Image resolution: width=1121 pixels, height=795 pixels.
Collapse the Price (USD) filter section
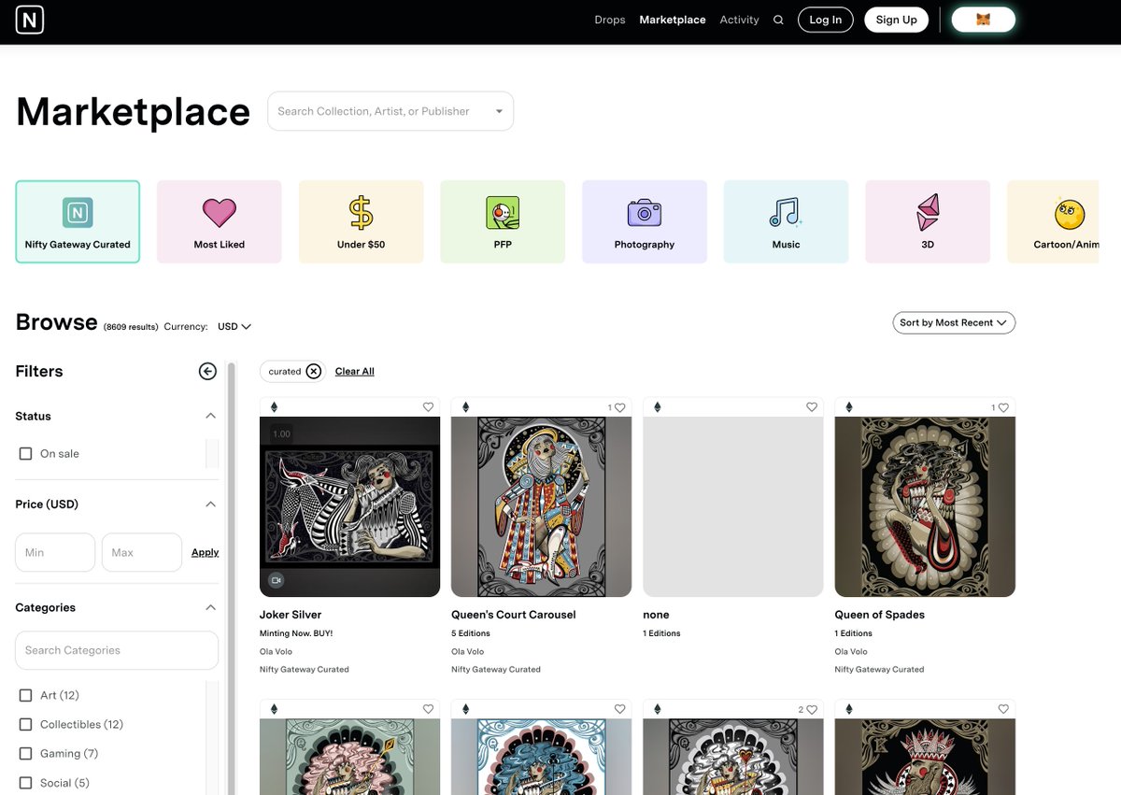pyautogui.click(x=210, y=504)
